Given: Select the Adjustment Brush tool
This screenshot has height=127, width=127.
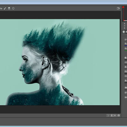Looking at the screenshot, I should point(5,8).
